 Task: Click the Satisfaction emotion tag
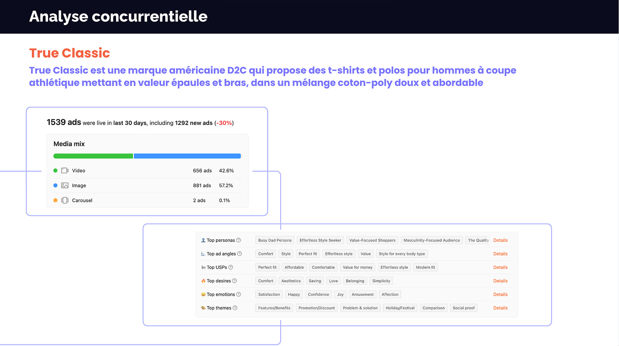269,295
